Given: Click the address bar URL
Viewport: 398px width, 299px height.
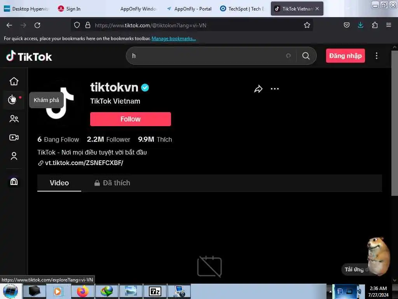Looking at the screenshot, I should (150, 25).
